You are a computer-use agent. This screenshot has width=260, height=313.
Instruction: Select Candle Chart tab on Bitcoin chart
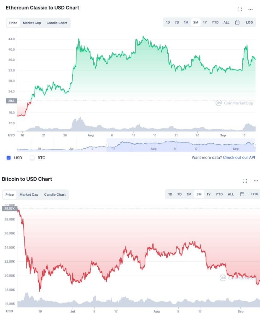tap(55, 195)
